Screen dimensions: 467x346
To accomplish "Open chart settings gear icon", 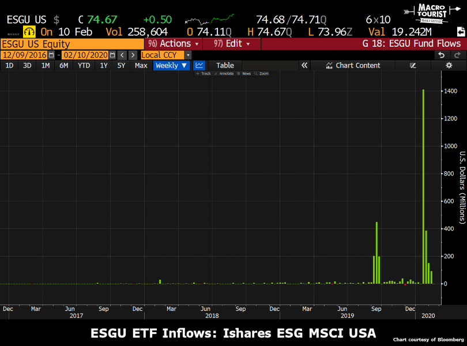I will click(449, 65).
